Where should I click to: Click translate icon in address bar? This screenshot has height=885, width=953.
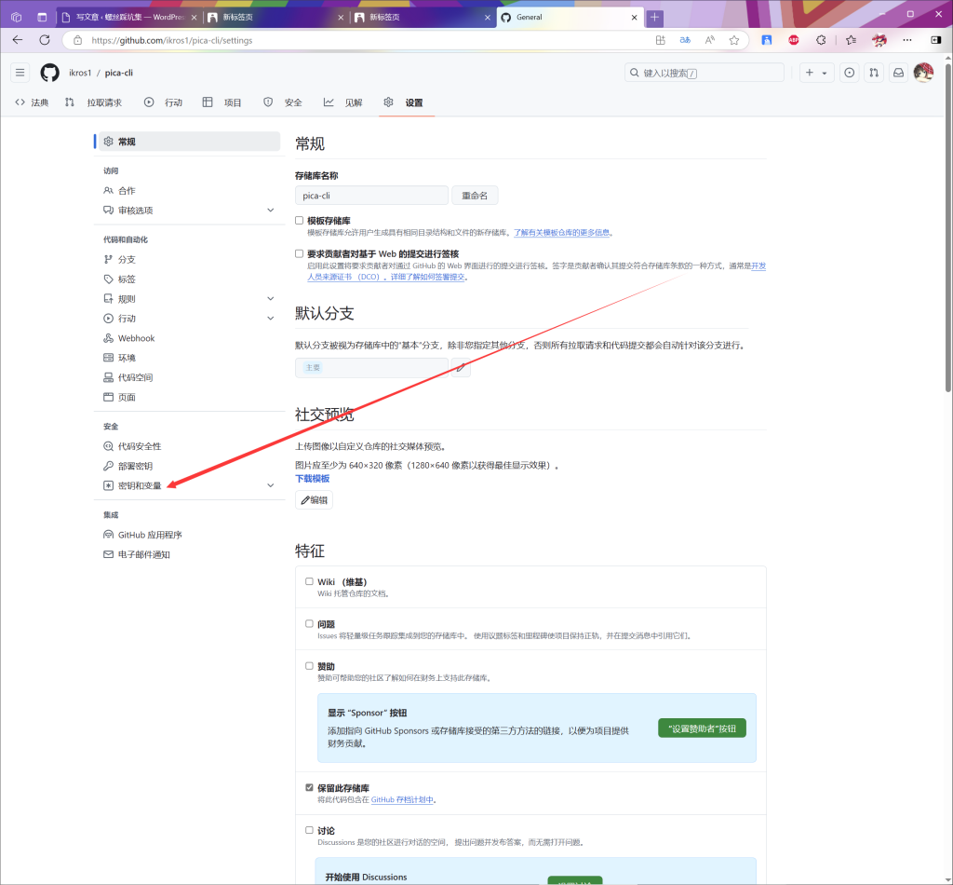[x=685, y=40]
